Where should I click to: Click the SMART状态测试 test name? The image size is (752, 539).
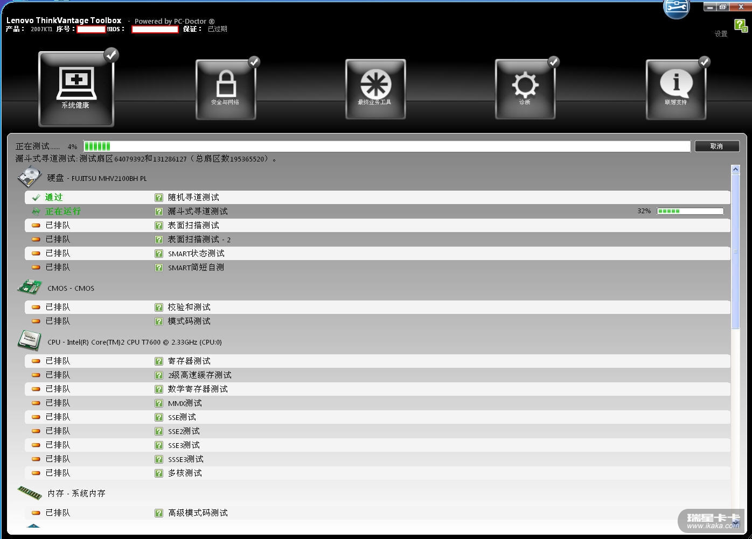click(x=196, y=254)
